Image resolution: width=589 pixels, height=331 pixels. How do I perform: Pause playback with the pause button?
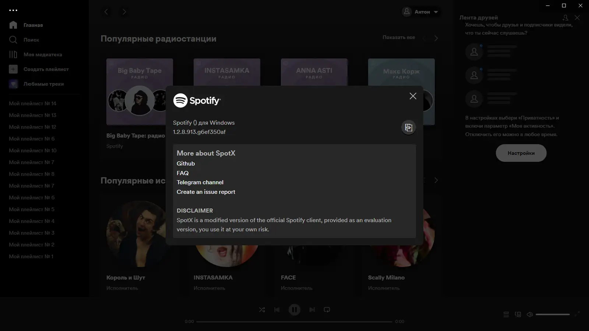294,310
